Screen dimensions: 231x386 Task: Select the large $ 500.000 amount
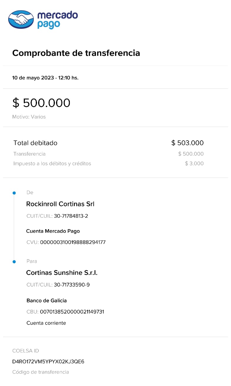click(x=41, y=103)
